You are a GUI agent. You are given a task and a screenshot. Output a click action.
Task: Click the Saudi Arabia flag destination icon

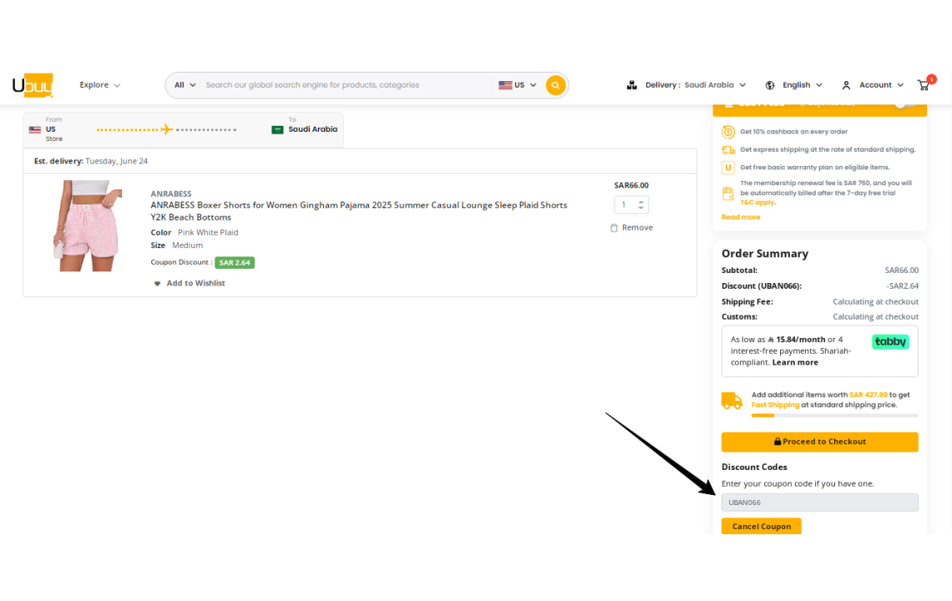click(x=277, y=129)
